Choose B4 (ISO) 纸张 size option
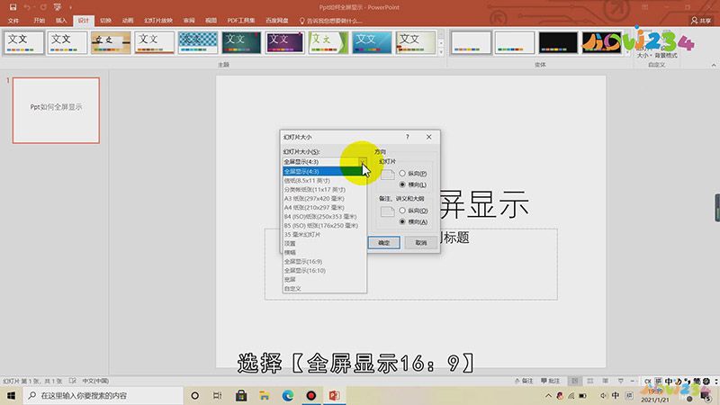Image resolution: width=720 pixels, height=405 pixels. (324, 216)
